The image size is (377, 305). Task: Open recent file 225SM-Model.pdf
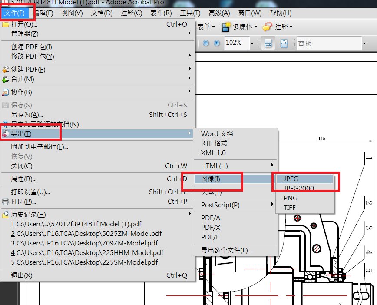[97, 262]
